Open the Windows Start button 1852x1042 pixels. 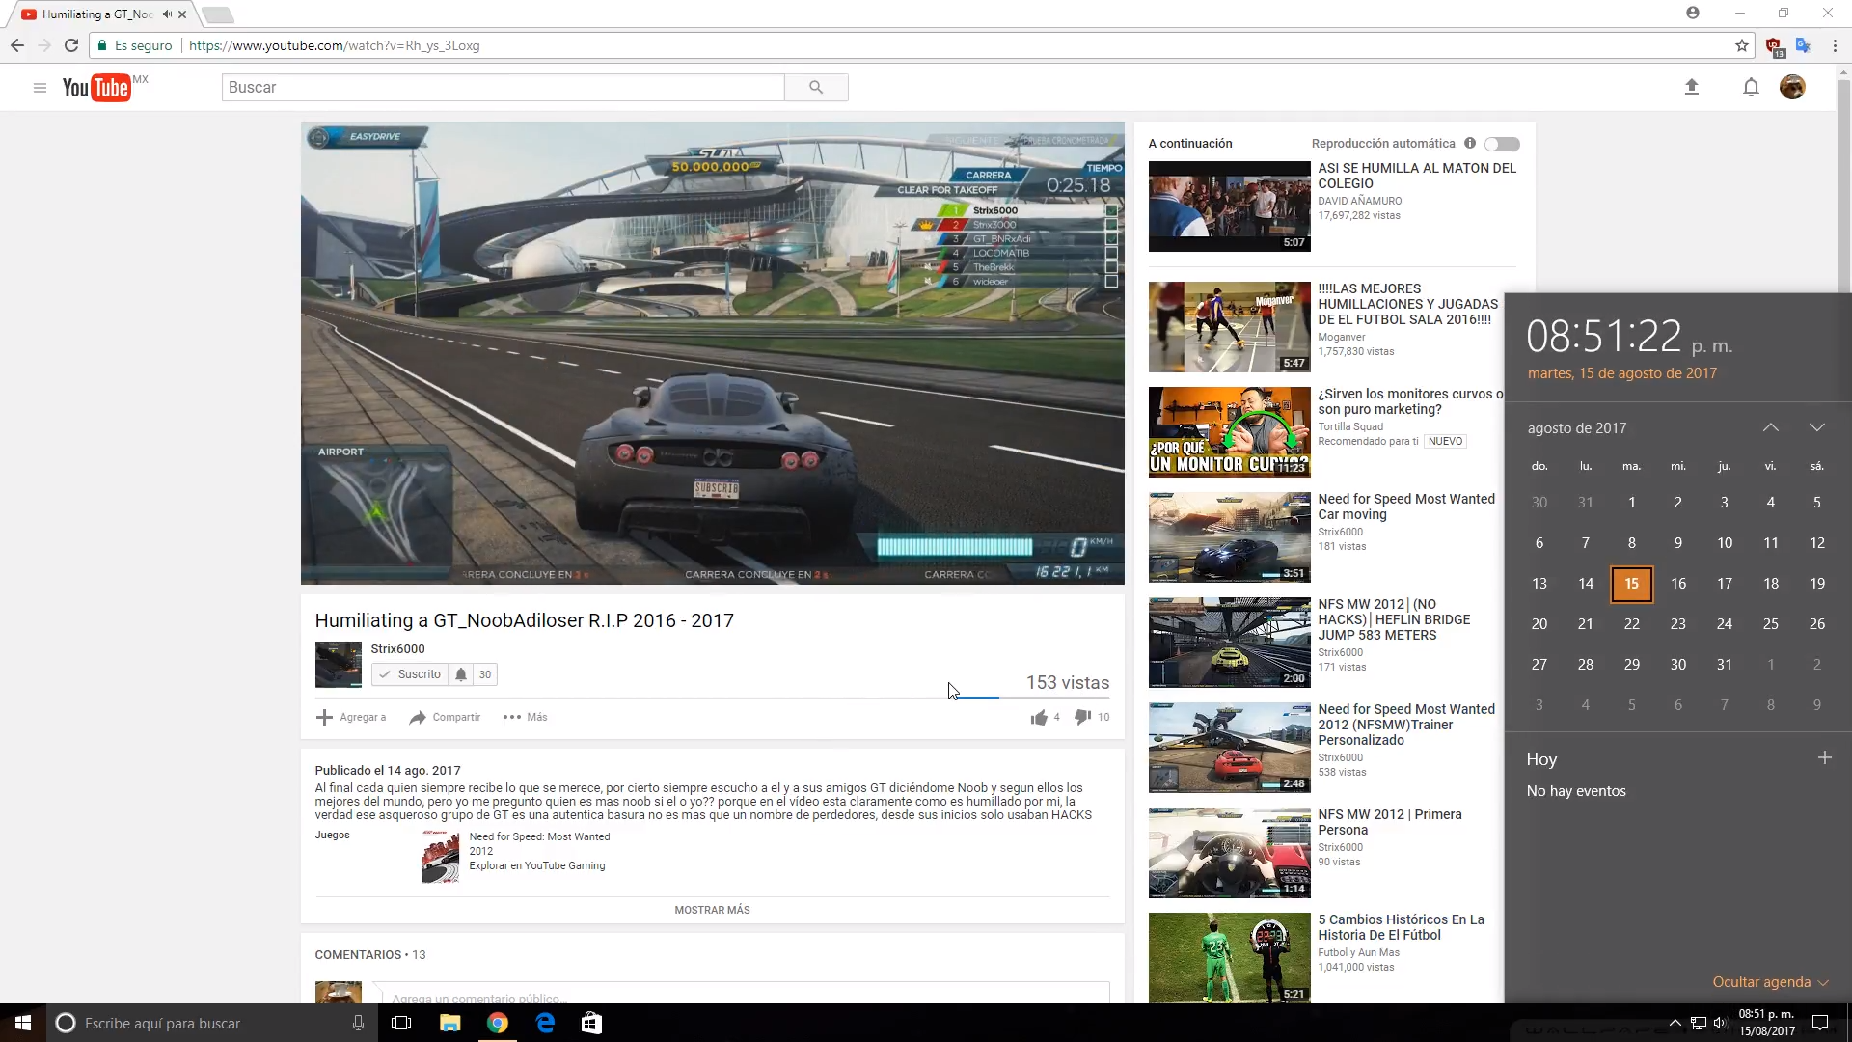23,1023
